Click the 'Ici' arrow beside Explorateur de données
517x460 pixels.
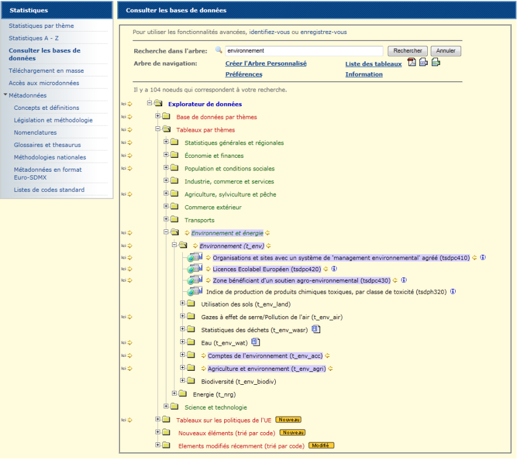coord(126,104)
